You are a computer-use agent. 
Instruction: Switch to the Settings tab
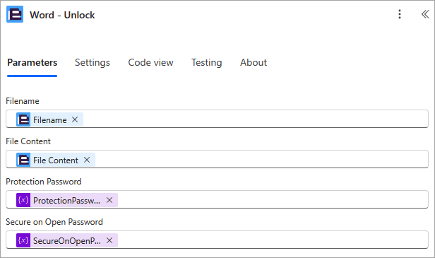93,62
